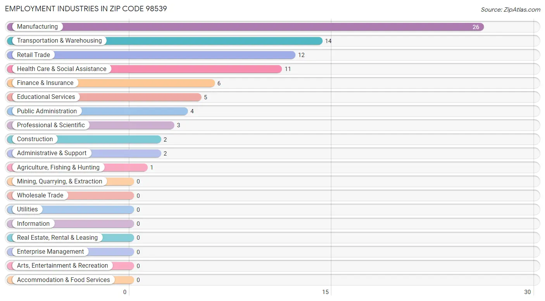Viewport: 545px width, 301px height.
Task: Click the teal Transportation & Warehousing bar
Action: click(x=165, y=41)
